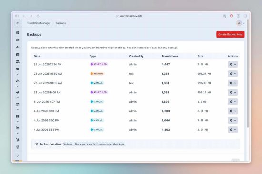The image size is (262, 174).
Task: Click the size value '1.2 MB'
Action: pos(202,102)
